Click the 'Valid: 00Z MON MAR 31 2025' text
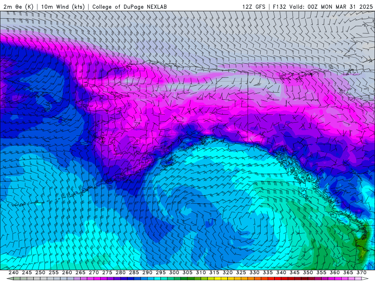Viewport: 375px width, 281px height. click(x=331, y=7)
